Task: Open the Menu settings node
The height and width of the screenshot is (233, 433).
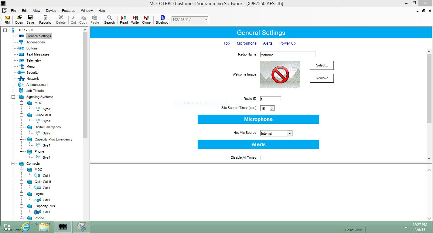Action: click(x=30, y=66)
